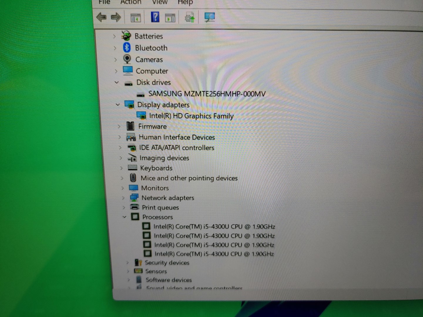Select the last i5-4300U processor entry
The height and width of the screenshot is (317, 423).
[214, 254]
